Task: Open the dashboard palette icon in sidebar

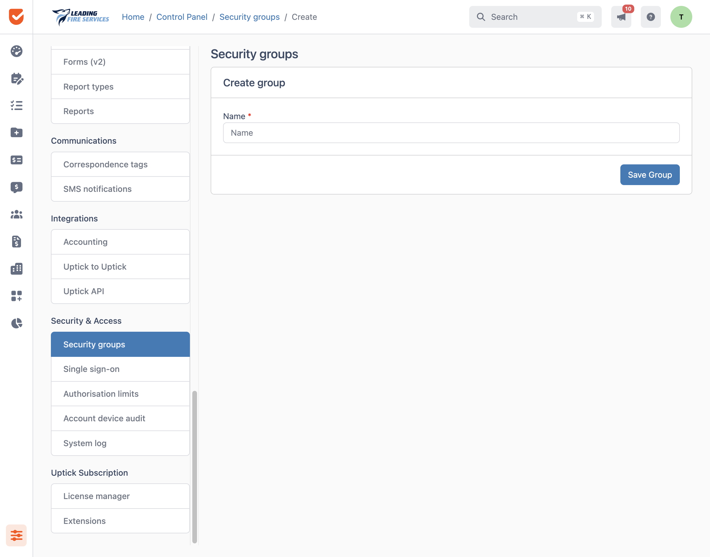Action: (16, 51)
